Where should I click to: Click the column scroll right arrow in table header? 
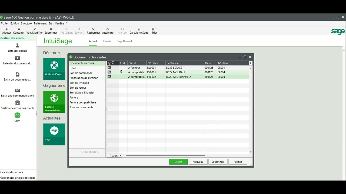pyautogui.click(x=251, y=63)
